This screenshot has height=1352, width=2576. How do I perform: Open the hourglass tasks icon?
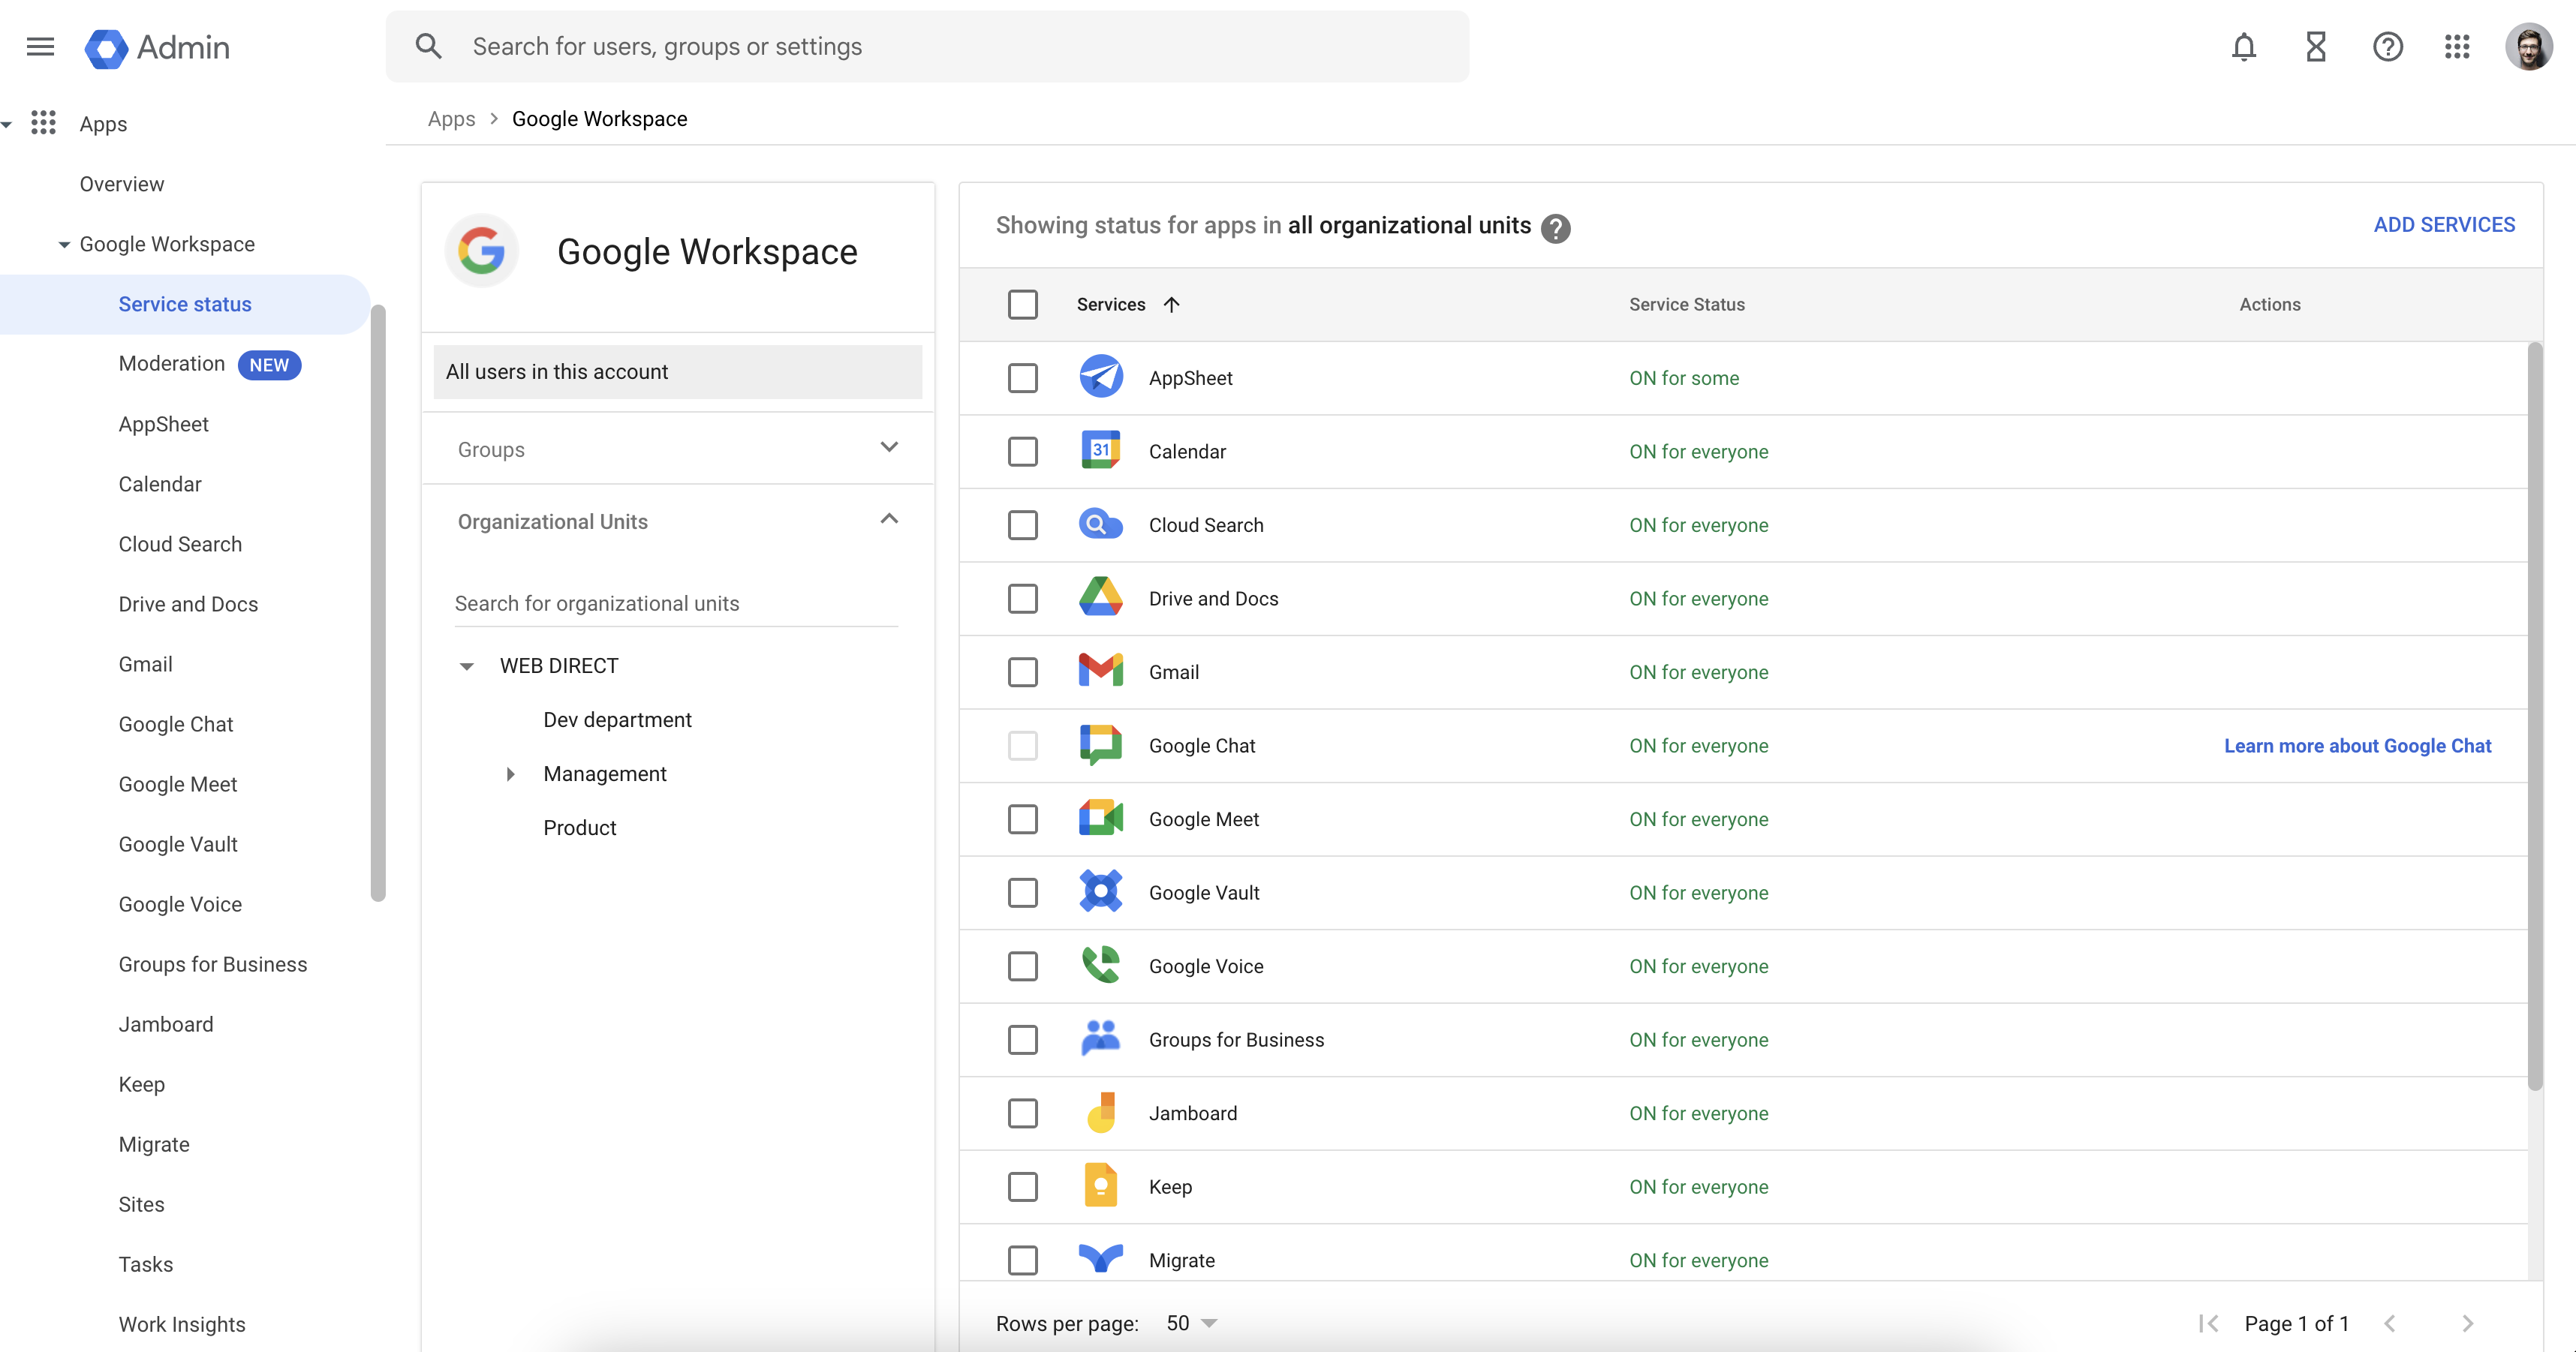coord(2315,47)
